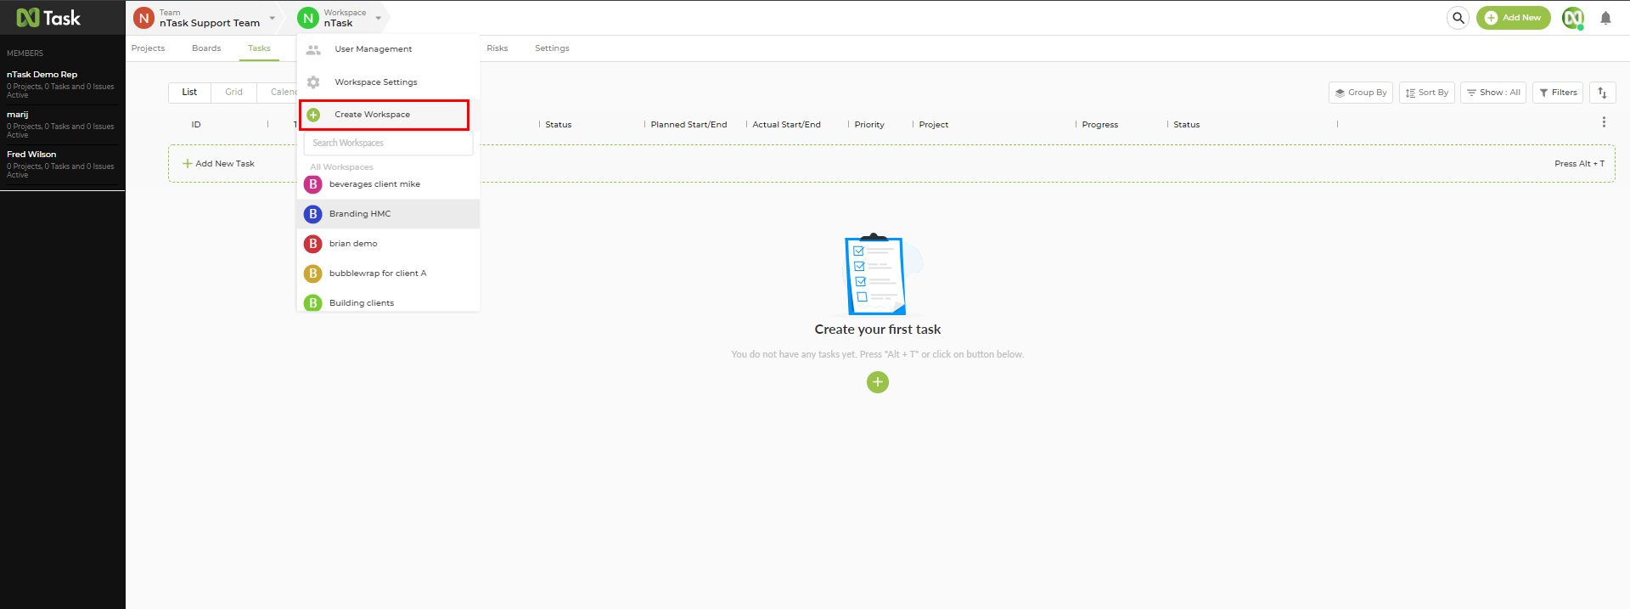This screenshot has height=609, width=1630.
Task: Click the Add New button
Action: click(x=1514, y=18)
